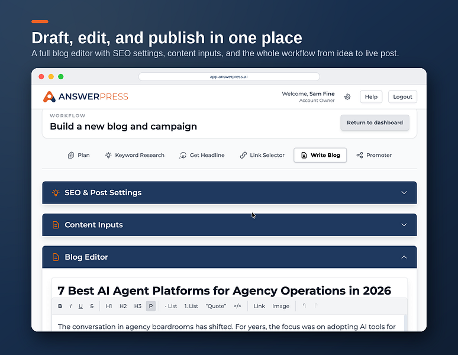The image size is (458, 355).
Task: Expand the SEO & Post Settings section
Action: 230,193
